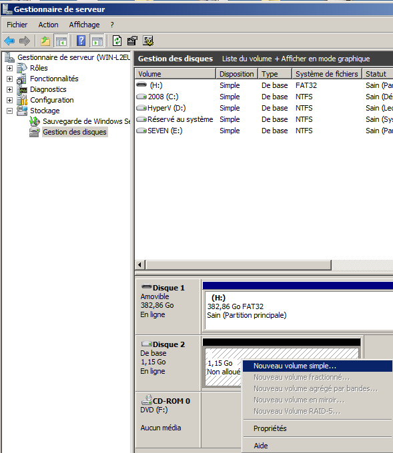393x453 pixels.
Task: Click the Help question mark toolbar icon
Action: pyautogui.click(x=81, y=41)
